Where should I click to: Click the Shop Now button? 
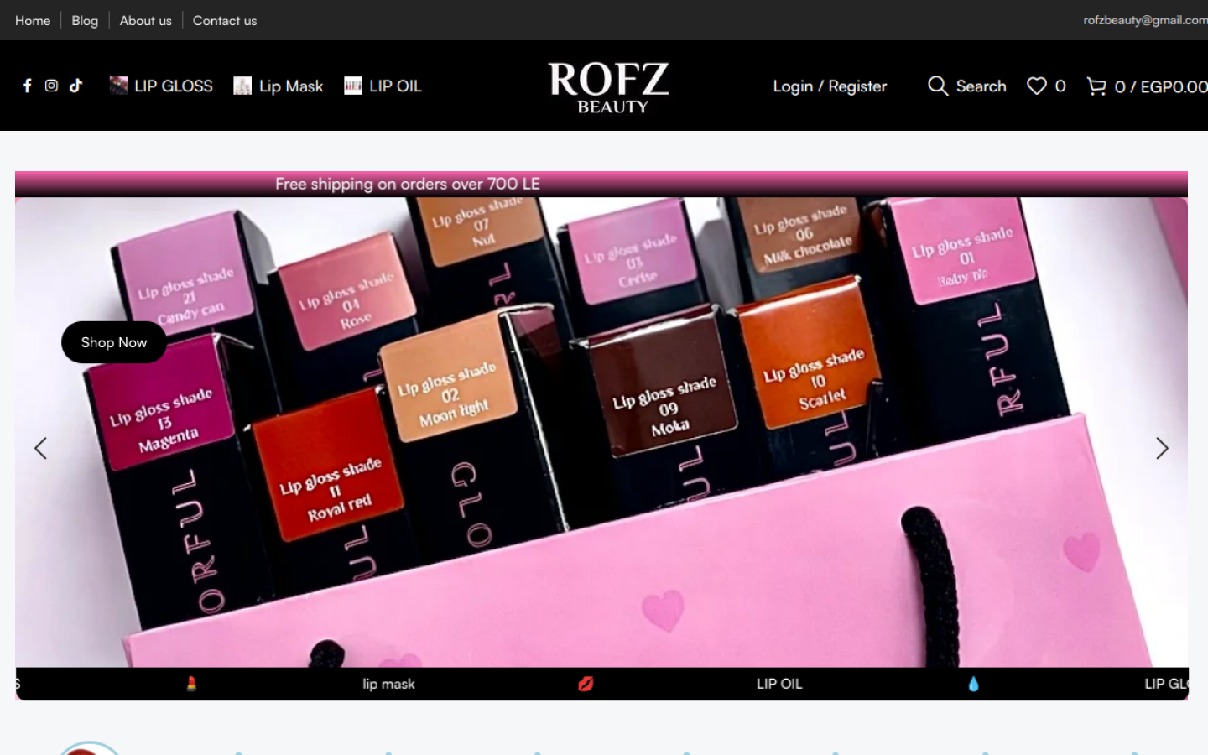[x=114, y=342]
